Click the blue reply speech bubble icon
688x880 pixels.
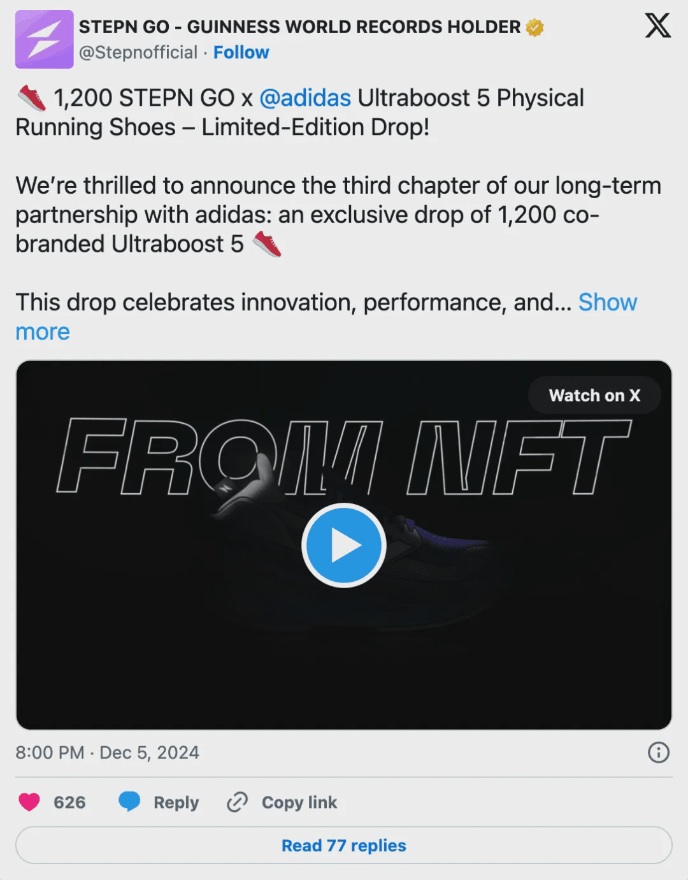(x=129, y=802)
